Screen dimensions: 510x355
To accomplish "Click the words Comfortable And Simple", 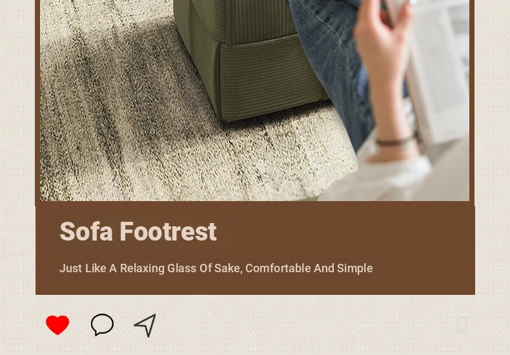I will click(309, 268).
